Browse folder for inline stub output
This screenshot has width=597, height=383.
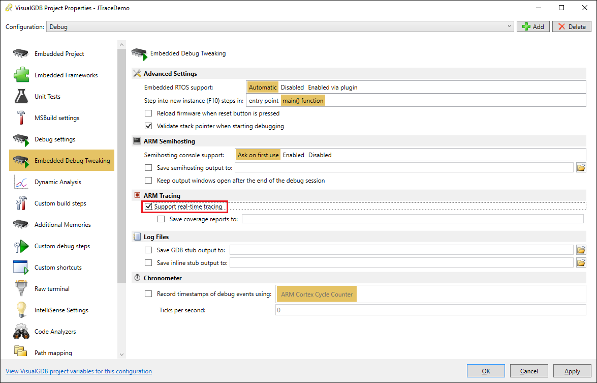[x=581, y=262]
